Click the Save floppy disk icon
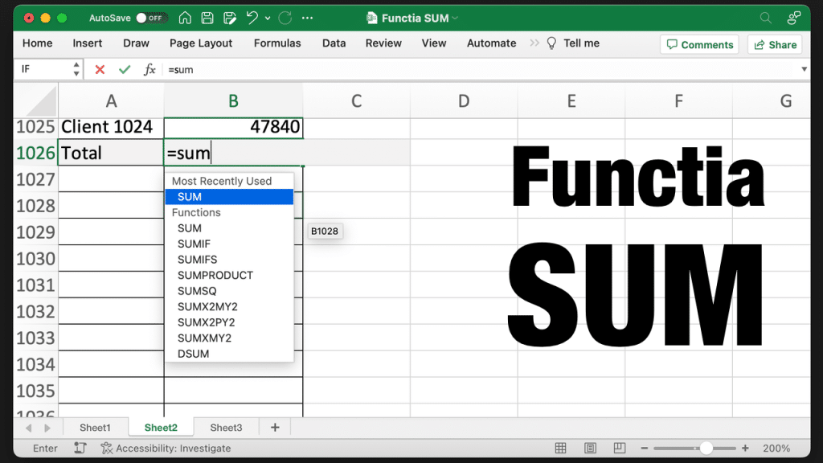This screenshot has width=823, height=463. 207,18
